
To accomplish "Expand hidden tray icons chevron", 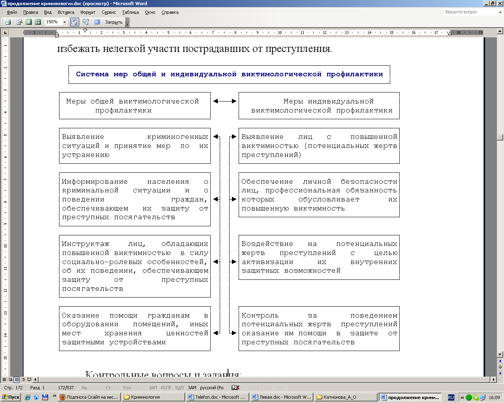I will pyautogui.click(x=462, y=397).
